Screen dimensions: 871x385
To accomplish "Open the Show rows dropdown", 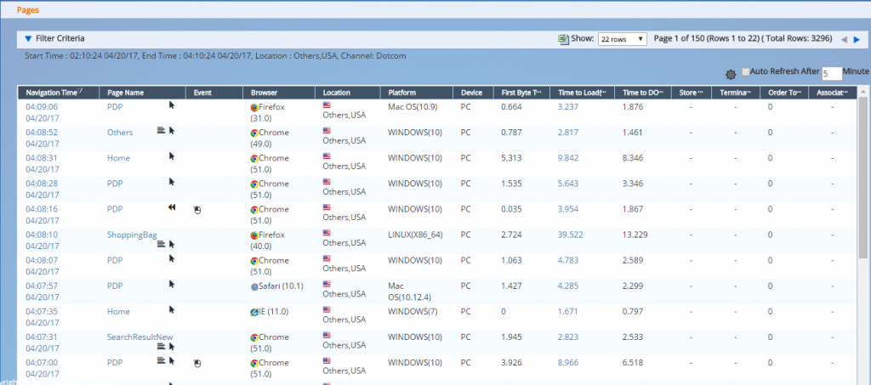I will click(x=622, y=39).
